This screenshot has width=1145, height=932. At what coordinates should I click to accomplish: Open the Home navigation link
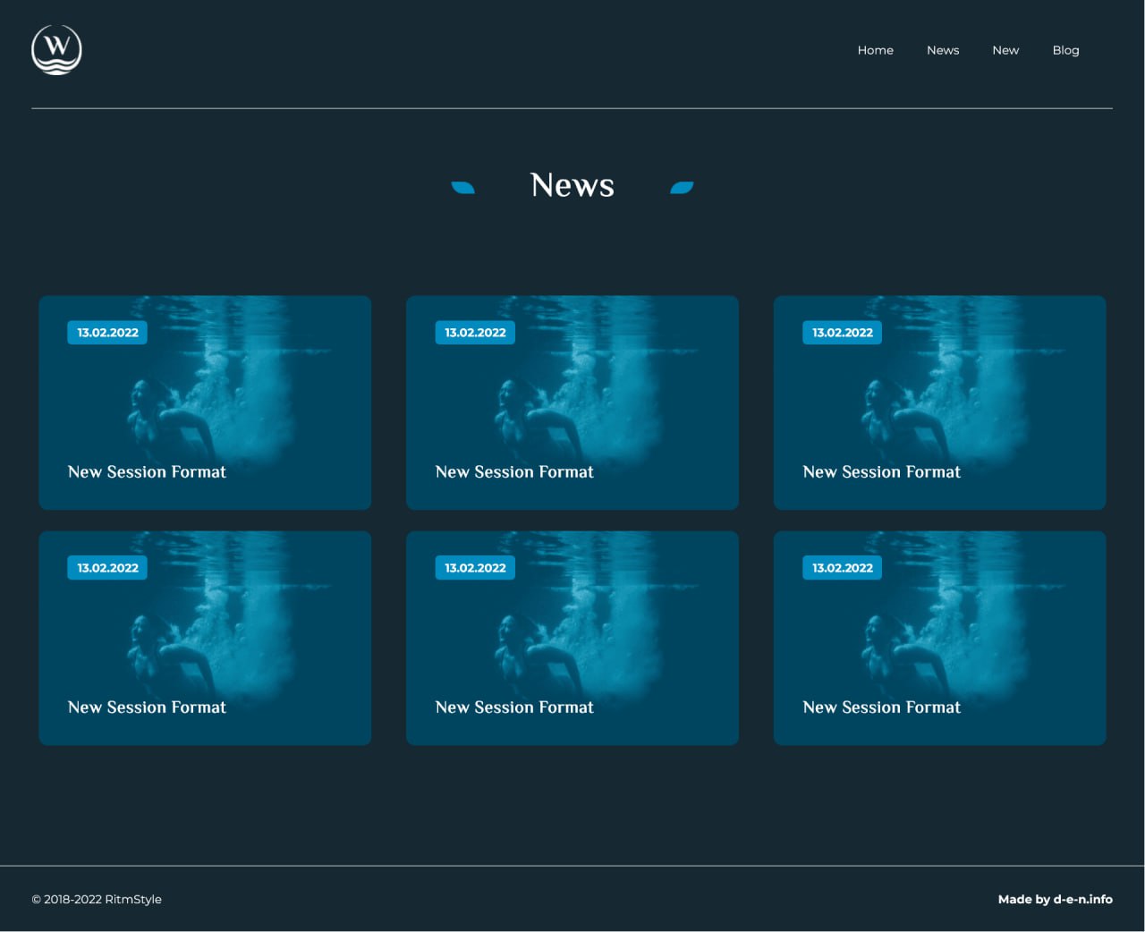pyautogui.click(x=875, y=50)
